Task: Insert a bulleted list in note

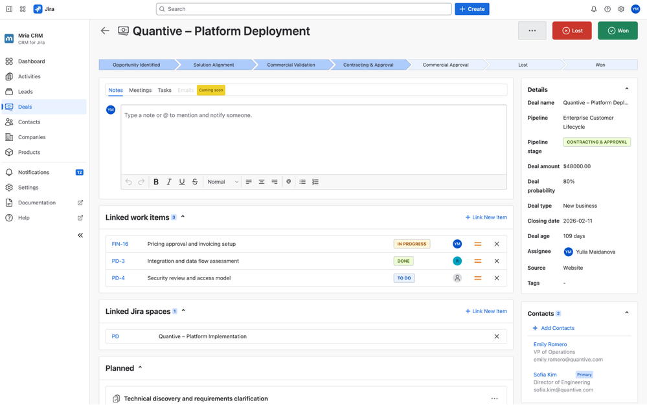Action: coord(302,182)
